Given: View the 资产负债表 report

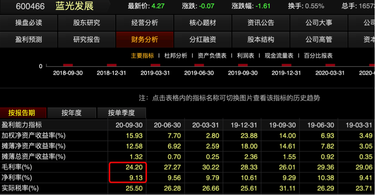Looking at the screenshot, I should (212, 55).
